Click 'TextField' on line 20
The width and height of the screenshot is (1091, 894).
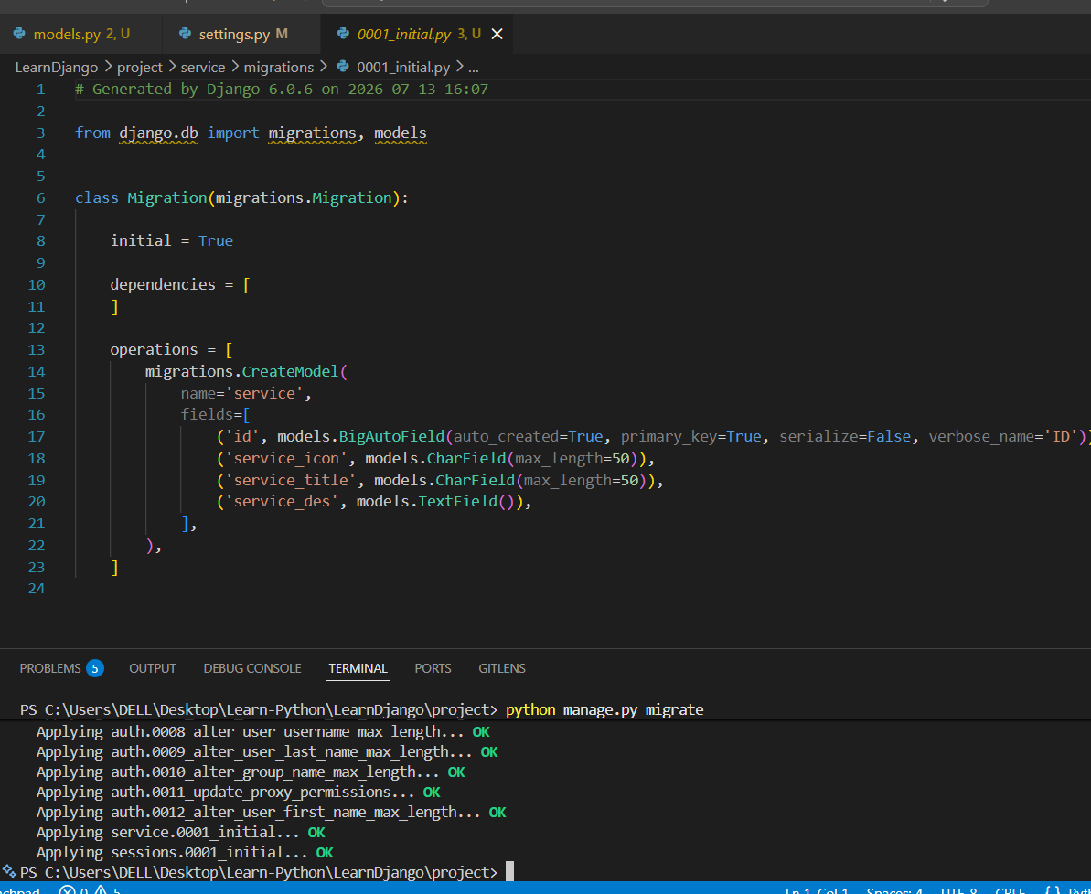click(x=457, y=502)
